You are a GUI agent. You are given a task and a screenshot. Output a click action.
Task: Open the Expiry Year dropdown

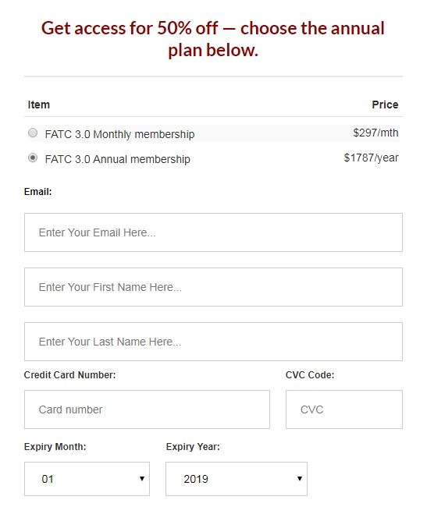(237, 479)
